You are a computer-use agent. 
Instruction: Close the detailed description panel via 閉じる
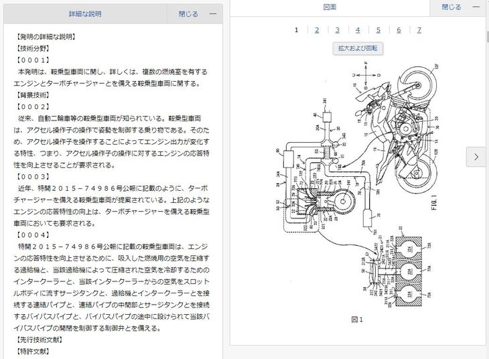(188, 14)
